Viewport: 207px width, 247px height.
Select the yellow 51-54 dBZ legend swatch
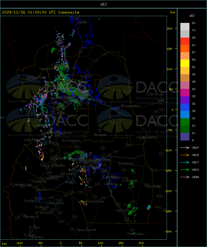[x=185, y=63]
